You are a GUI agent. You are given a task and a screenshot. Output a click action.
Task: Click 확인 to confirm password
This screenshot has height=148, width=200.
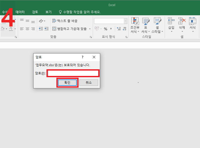(67, 83)
